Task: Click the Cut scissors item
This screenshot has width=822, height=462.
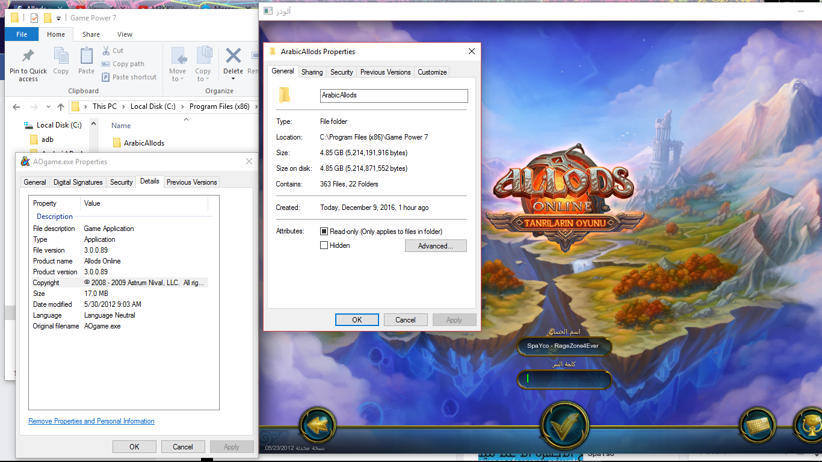Action: coord(113,51)
